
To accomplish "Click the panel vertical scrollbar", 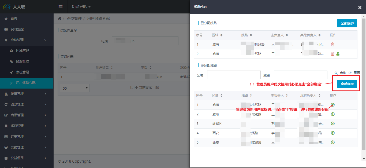I will coord(364,84).
